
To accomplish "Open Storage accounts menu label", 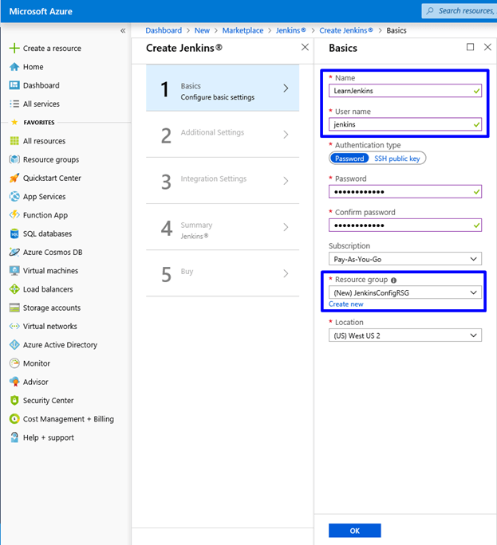I will click(52, 308).
